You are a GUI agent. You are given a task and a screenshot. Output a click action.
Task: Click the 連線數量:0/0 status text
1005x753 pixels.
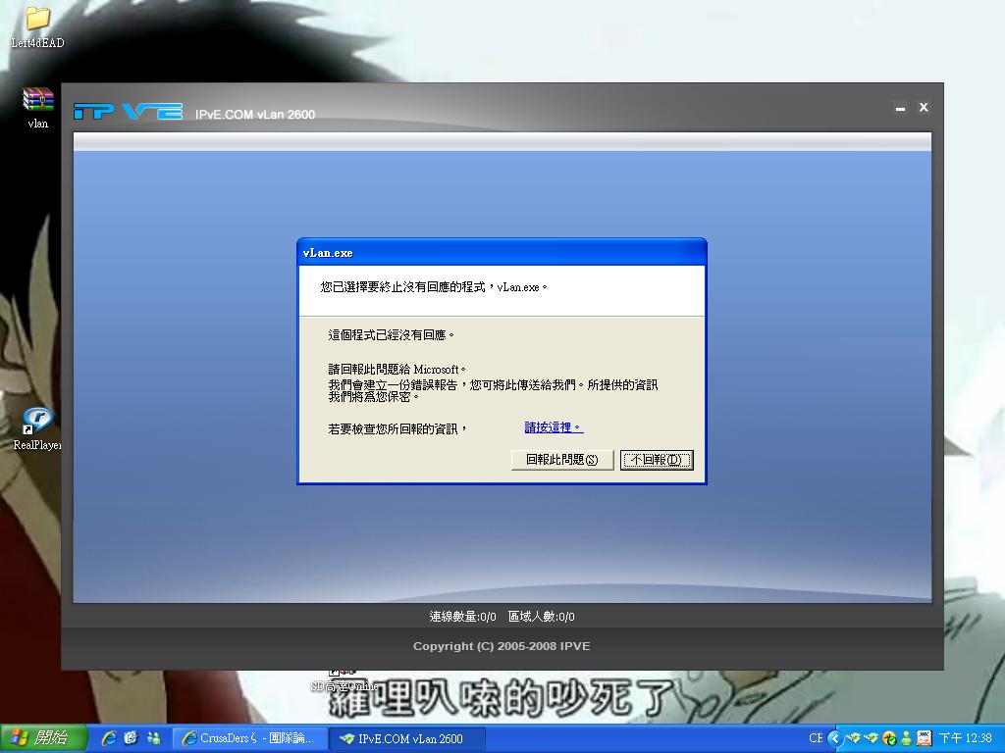pos(463,617)
